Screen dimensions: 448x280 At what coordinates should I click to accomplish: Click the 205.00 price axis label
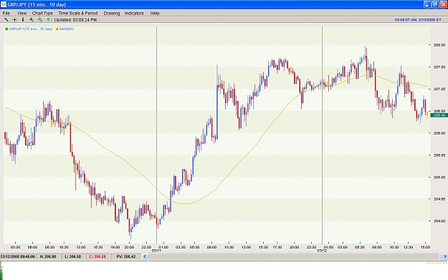(439, 178)
